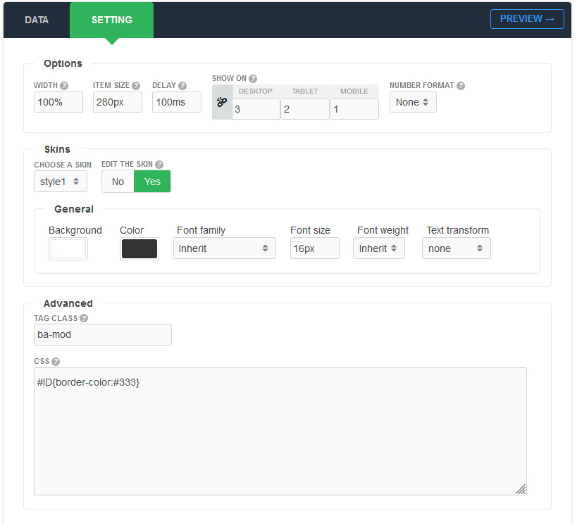Viewport: 577px width, 525px height.
Task: Focus the Mobile columns field
Action: [x=354, y=109]
